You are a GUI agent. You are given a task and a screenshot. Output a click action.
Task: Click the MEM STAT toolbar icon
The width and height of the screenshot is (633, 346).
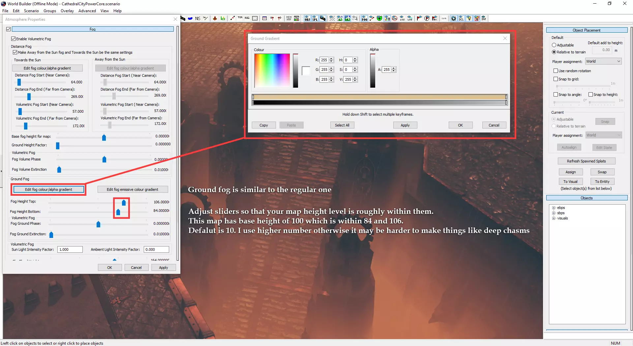297,18
